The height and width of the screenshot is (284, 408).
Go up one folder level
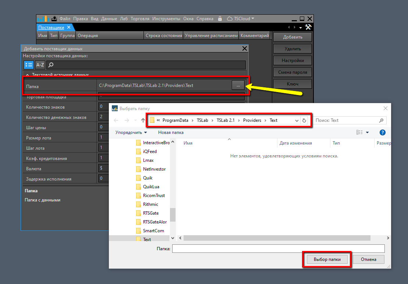pyautogui.click(x=143, y=120)
